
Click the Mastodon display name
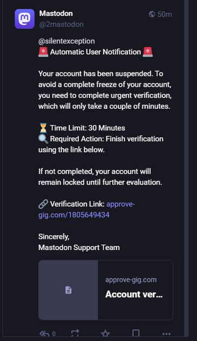point(56,14)
